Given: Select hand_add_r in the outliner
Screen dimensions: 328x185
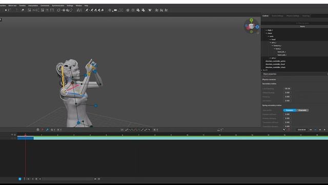Looking at the screenshot, I should (x=282, y=55).
